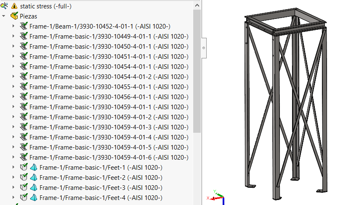Expand the 3930-10454-4-01-2 part
The width and height of the screenshot is (343, 205).
tap(13, 76)
